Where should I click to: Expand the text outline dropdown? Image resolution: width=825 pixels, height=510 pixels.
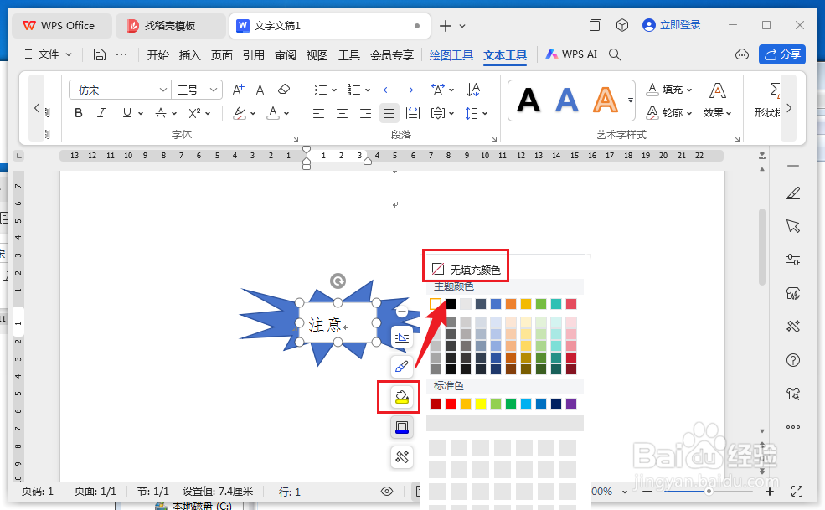(x=689, y=113)
